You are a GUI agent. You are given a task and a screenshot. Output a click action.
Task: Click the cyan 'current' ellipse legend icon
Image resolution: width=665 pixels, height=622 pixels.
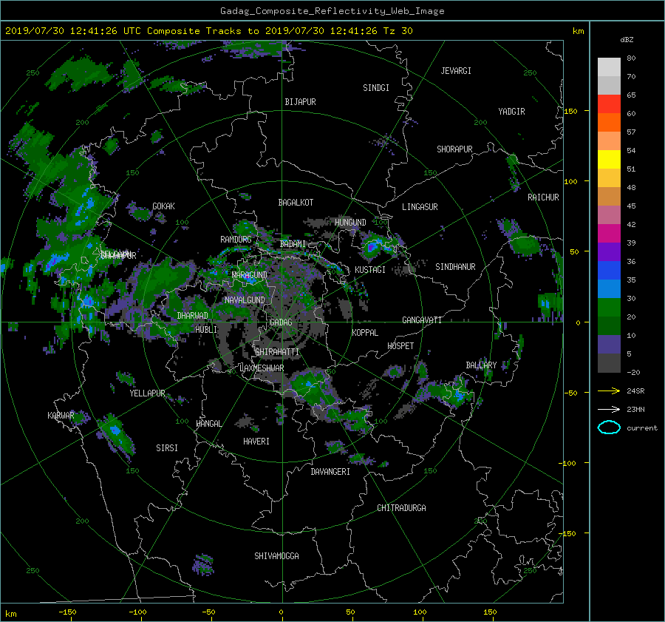[609, 427]
